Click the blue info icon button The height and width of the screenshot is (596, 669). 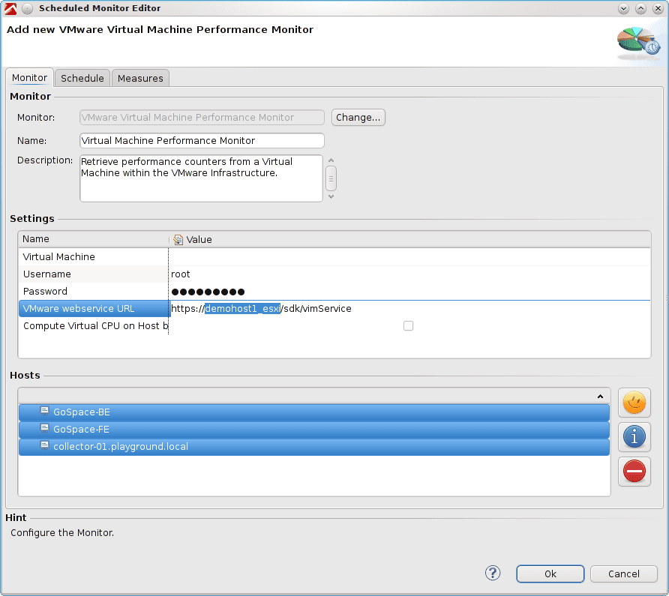[x=634, y=437]
